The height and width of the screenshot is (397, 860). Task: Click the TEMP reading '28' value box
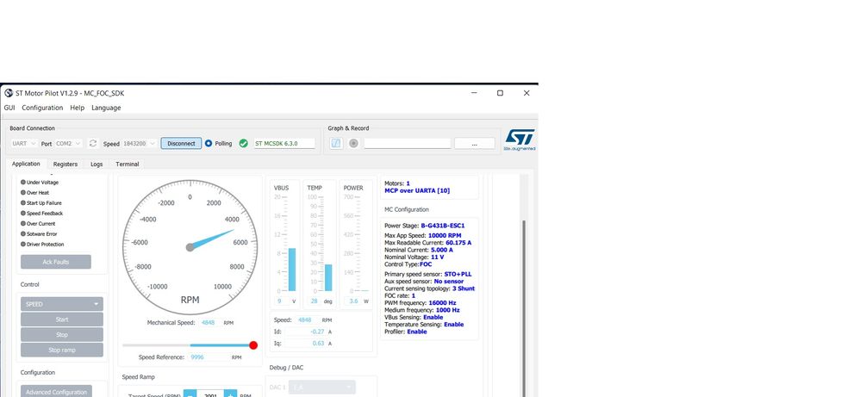[315, 301]
